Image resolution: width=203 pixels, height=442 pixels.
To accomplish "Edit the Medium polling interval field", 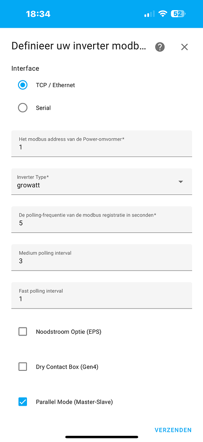I will click(101, 257).
